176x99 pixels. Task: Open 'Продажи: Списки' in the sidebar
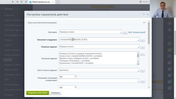click(x=13, y=75)
